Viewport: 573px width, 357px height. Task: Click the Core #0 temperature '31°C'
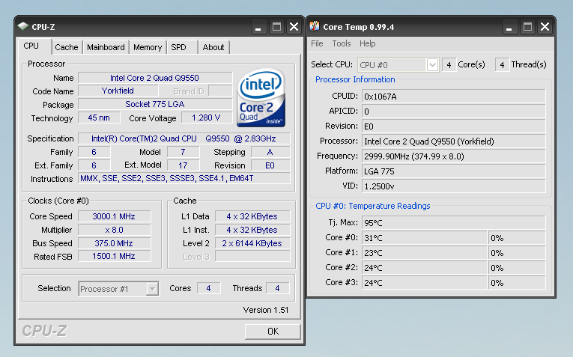tap(424, 238)
